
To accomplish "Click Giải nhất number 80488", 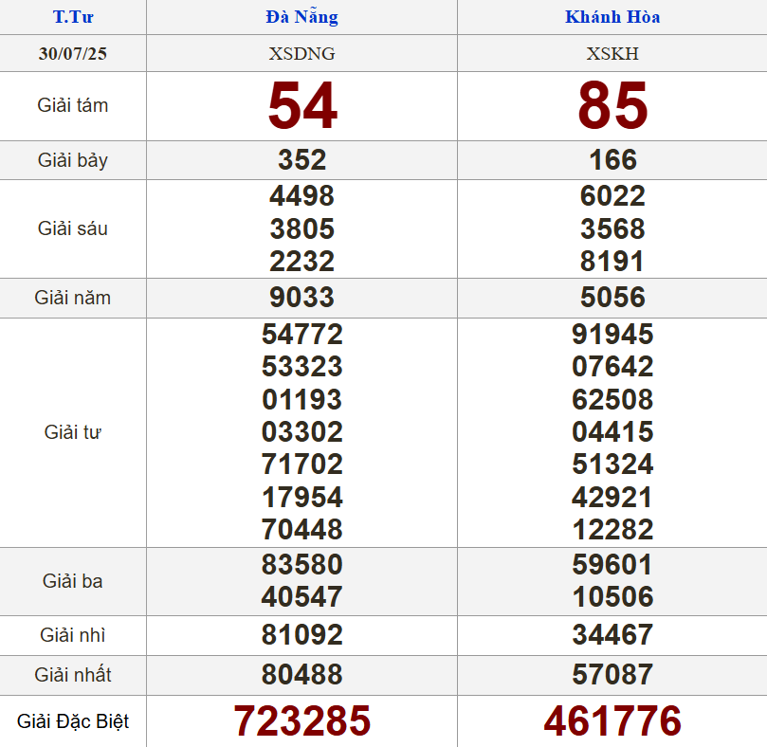I will pos(301,675).
